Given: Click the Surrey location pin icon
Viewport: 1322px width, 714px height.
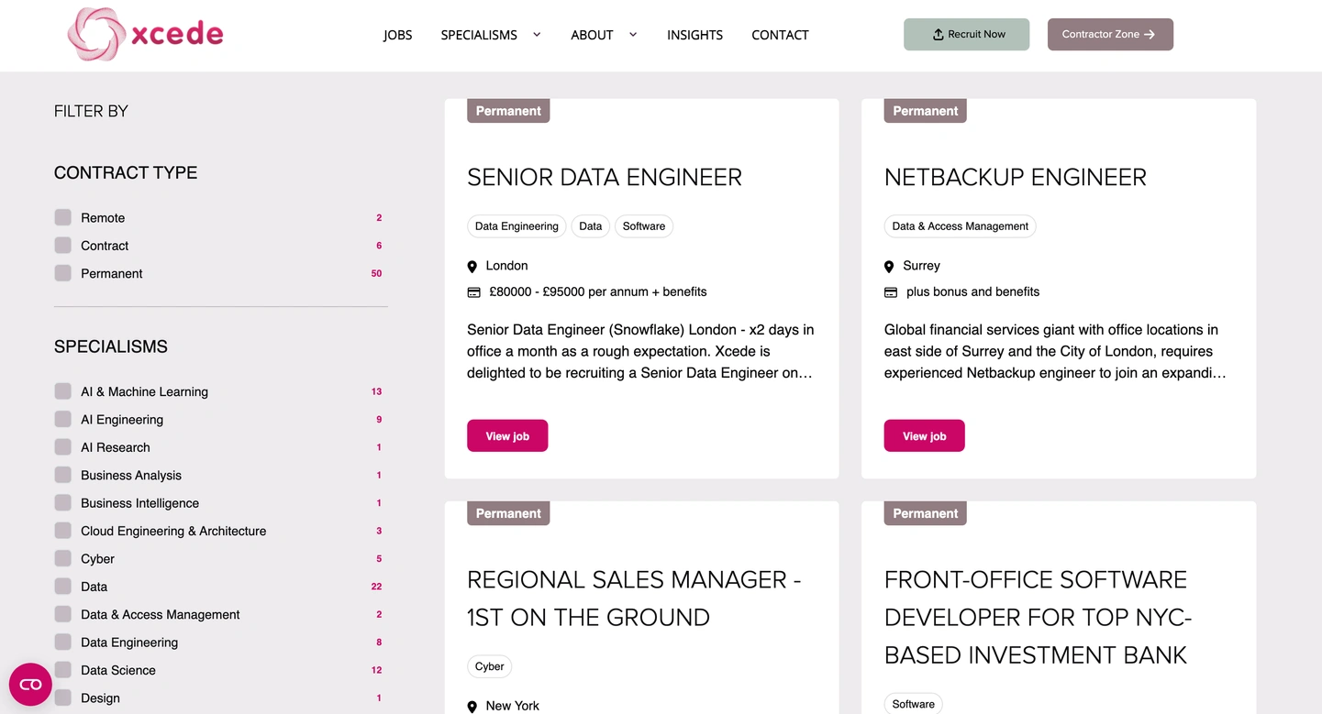Looking at the screenshot, I should coord(889,267).
